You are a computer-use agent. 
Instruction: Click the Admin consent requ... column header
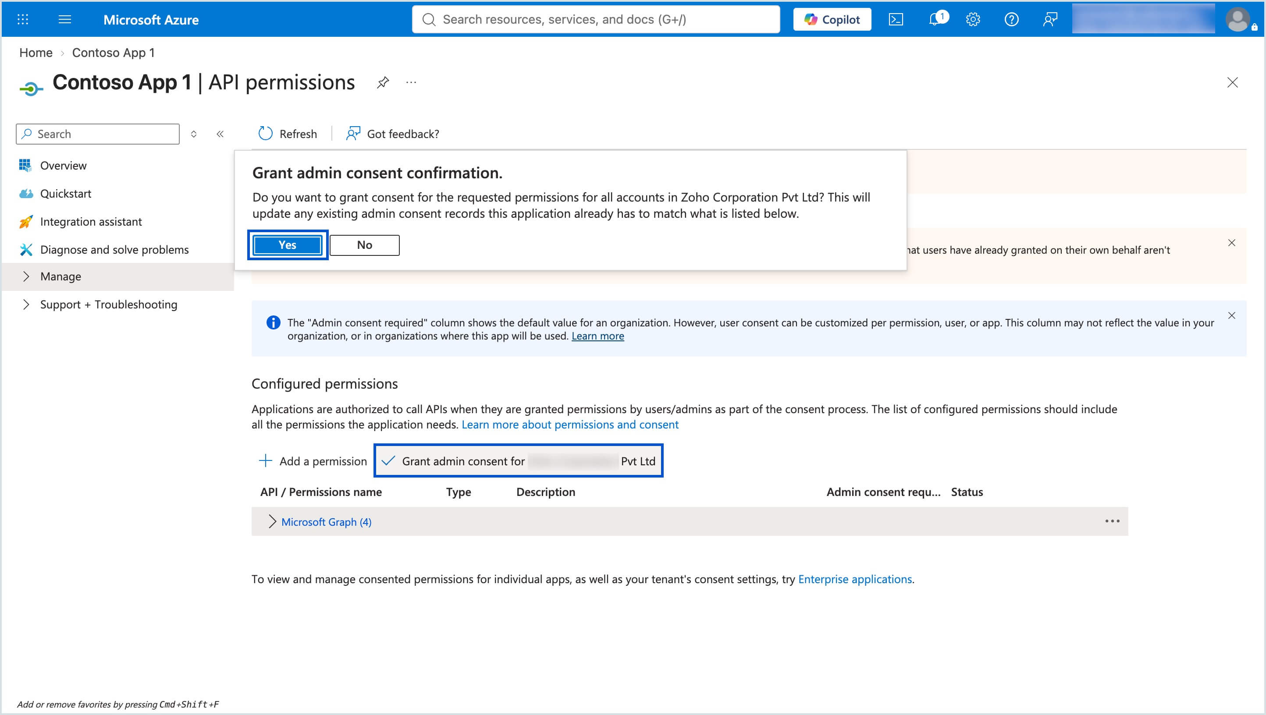click(x=883, y=492)
